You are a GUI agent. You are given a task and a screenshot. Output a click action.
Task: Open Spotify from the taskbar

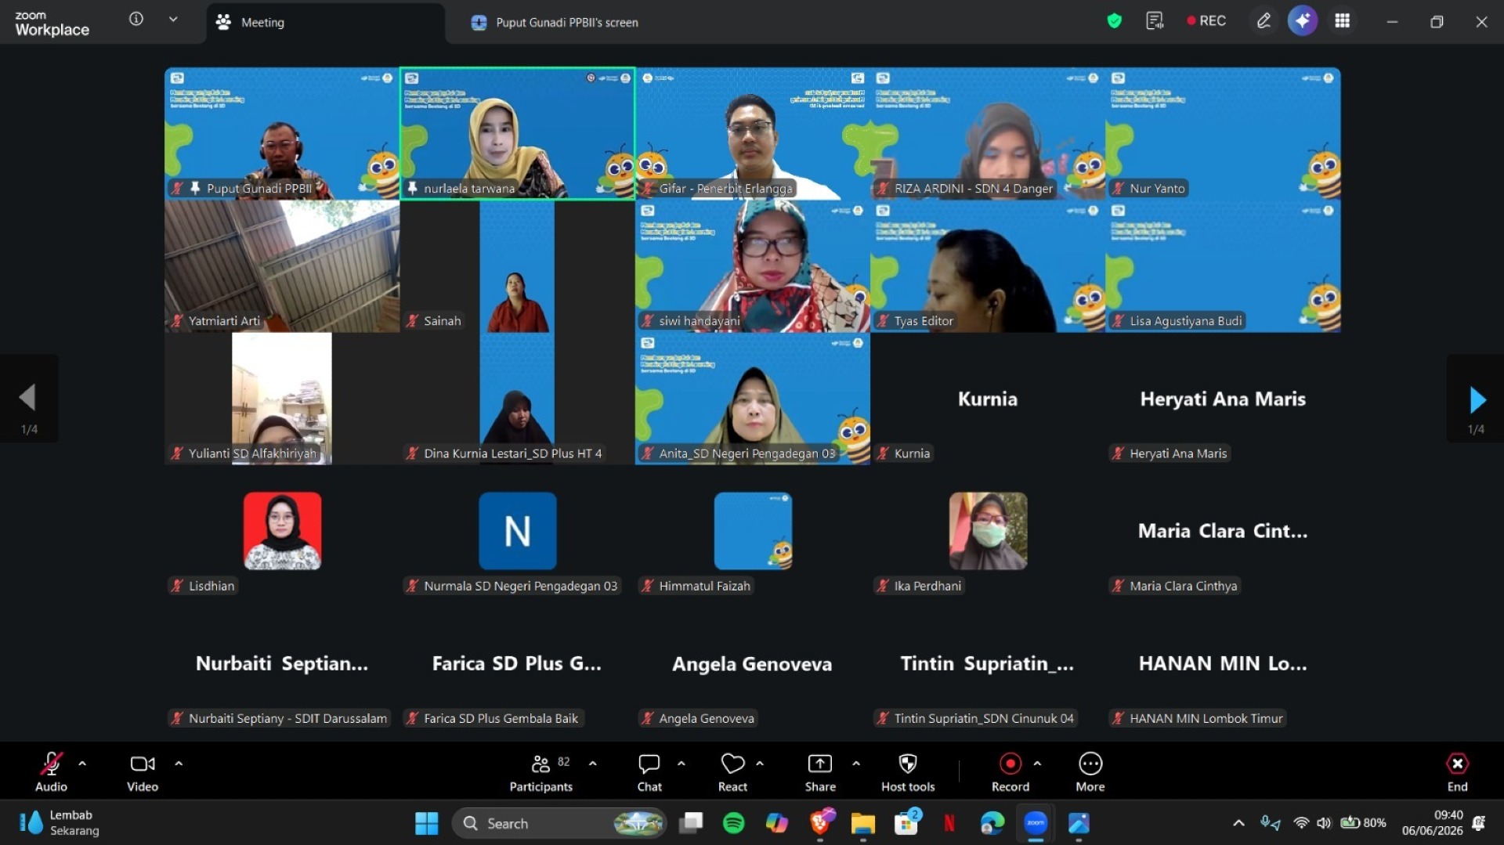(733, 823)
